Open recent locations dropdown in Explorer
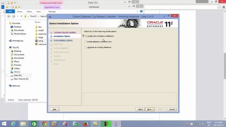226x127 pixels. click(x=18, y=17)
